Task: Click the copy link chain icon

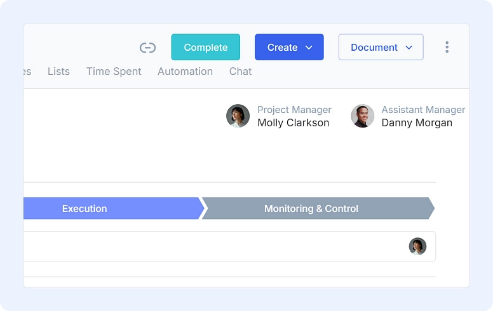Action: pyautogui.click(x=147, y=48)
